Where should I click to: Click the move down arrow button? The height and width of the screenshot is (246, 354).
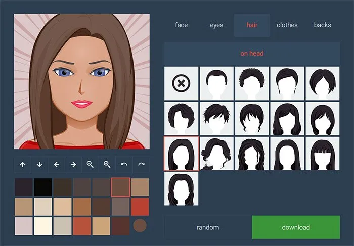39,164
